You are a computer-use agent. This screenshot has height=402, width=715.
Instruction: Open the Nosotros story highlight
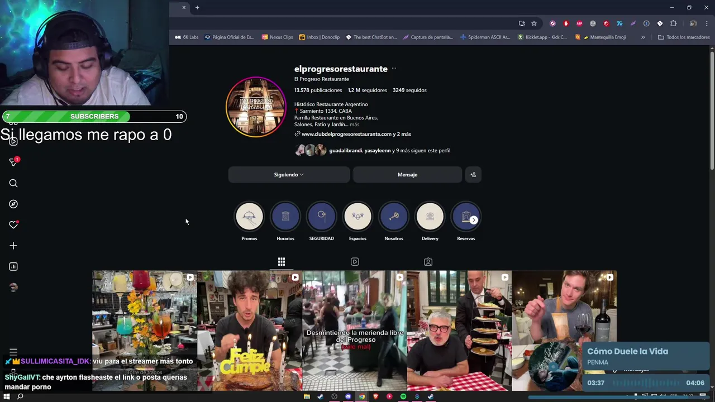pyautogui.click(x=394, y=222)
